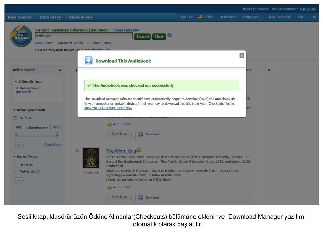The width and height of the screenshot is (323, 242).
Task: Play the Sample audio for The Wyrm King
Action: pyautogui.click(x=120, y=197)
